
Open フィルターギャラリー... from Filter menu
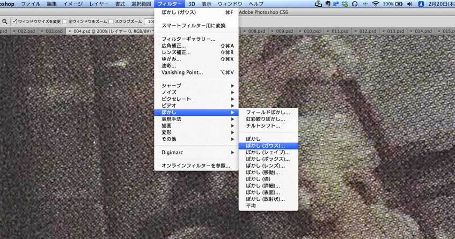click(x=188, y=39)
